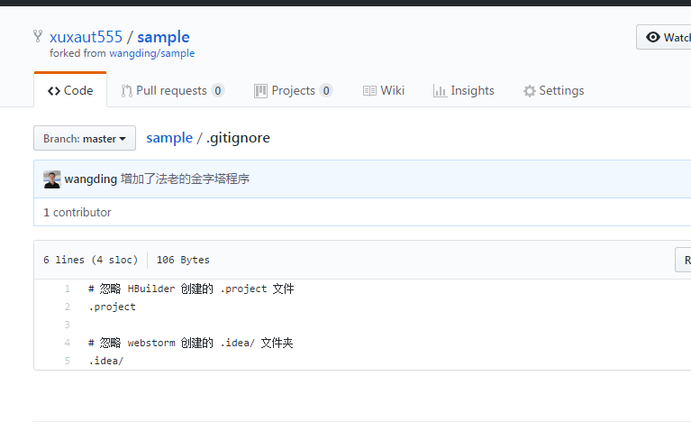Expand the Branch: master dropdown
This screenshot has width=691, height=431.
pyautogui.click(x=85, y=139)
